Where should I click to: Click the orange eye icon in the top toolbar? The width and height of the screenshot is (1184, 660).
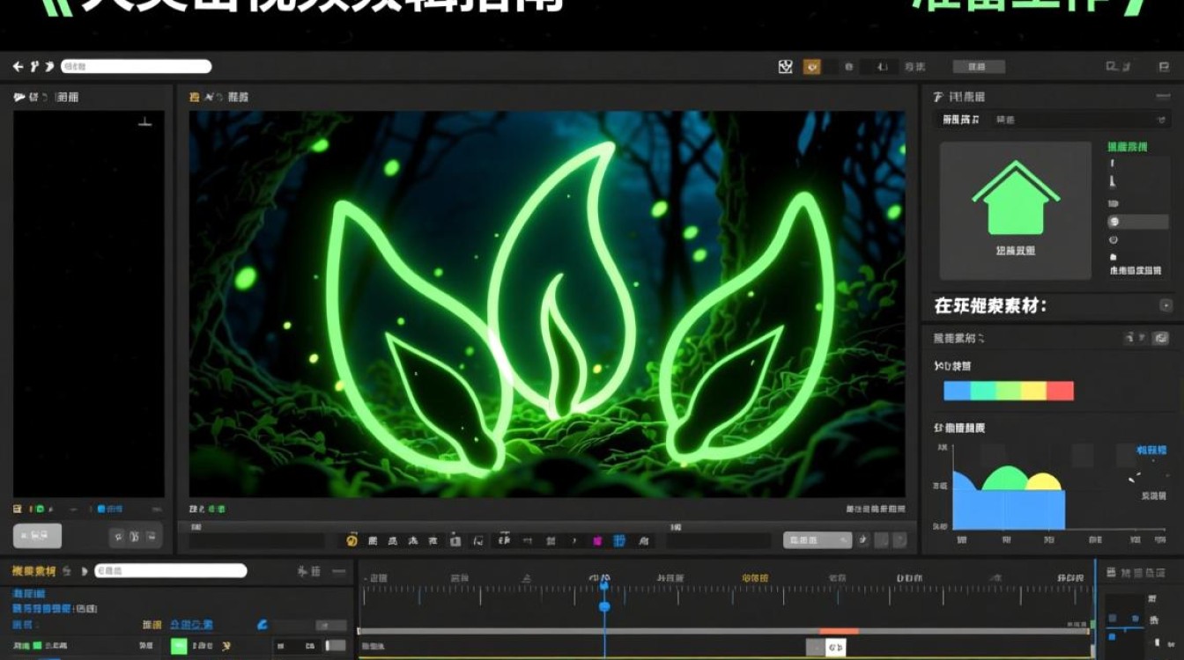(811, 66)
